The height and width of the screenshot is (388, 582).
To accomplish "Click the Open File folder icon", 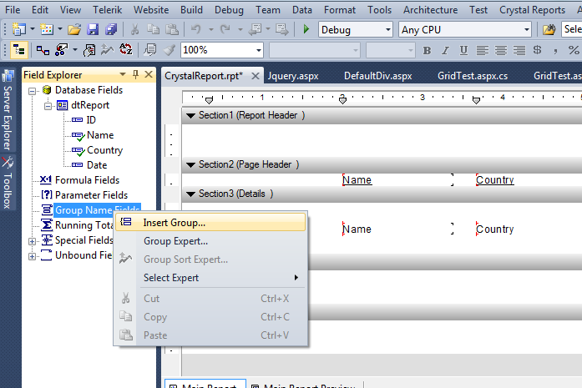I will coord(74,29).
